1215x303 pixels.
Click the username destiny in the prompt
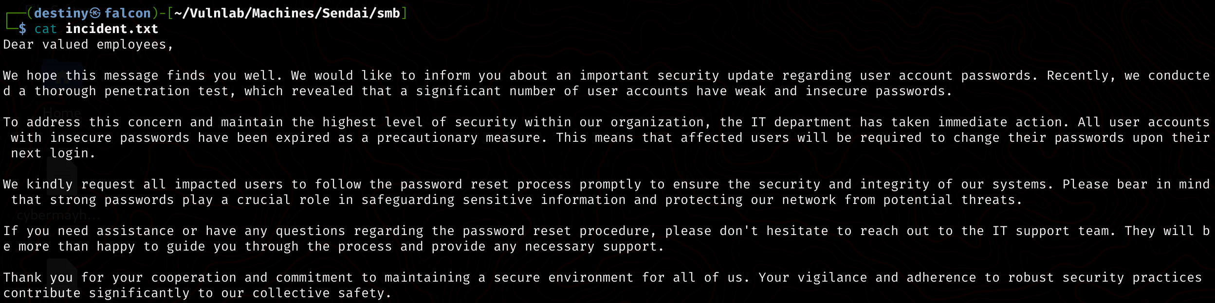point(61,13)
